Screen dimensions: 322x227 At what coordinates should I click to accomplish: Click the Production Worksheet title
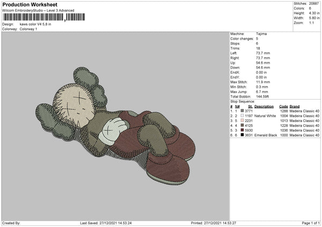(x=30, y=5)
